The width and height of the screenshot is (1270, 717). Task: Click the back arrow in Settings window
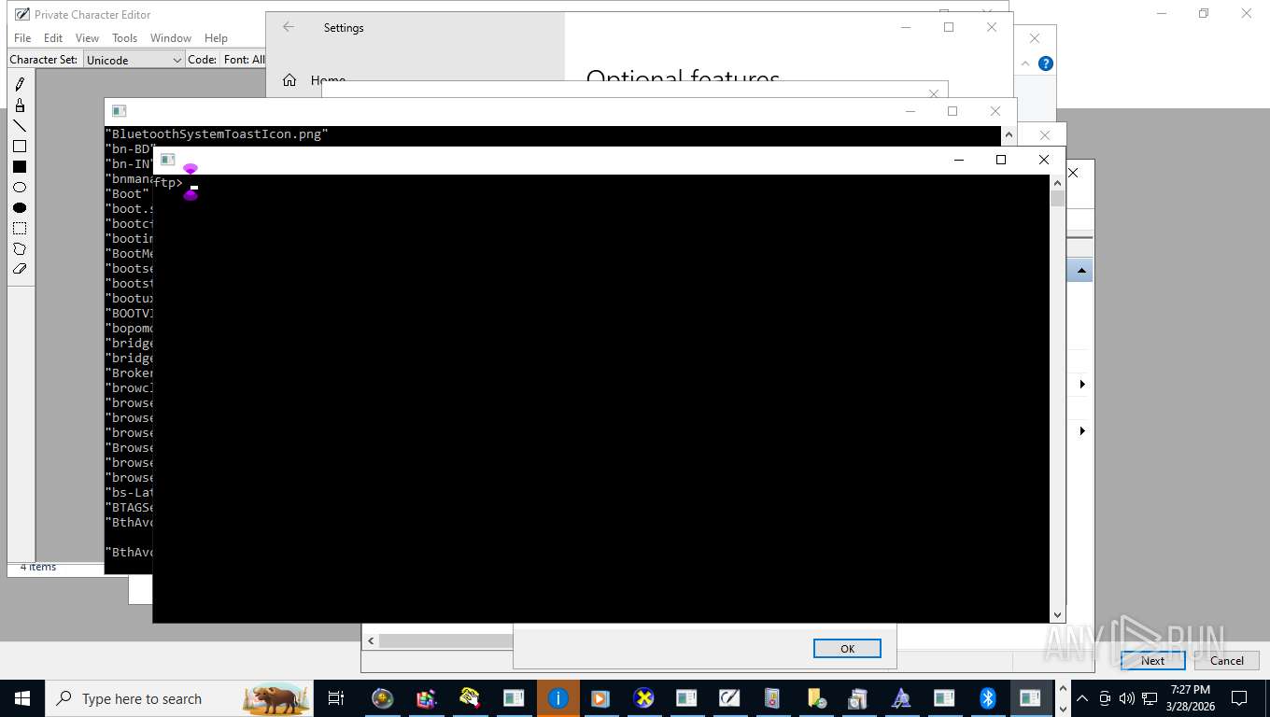289,27
